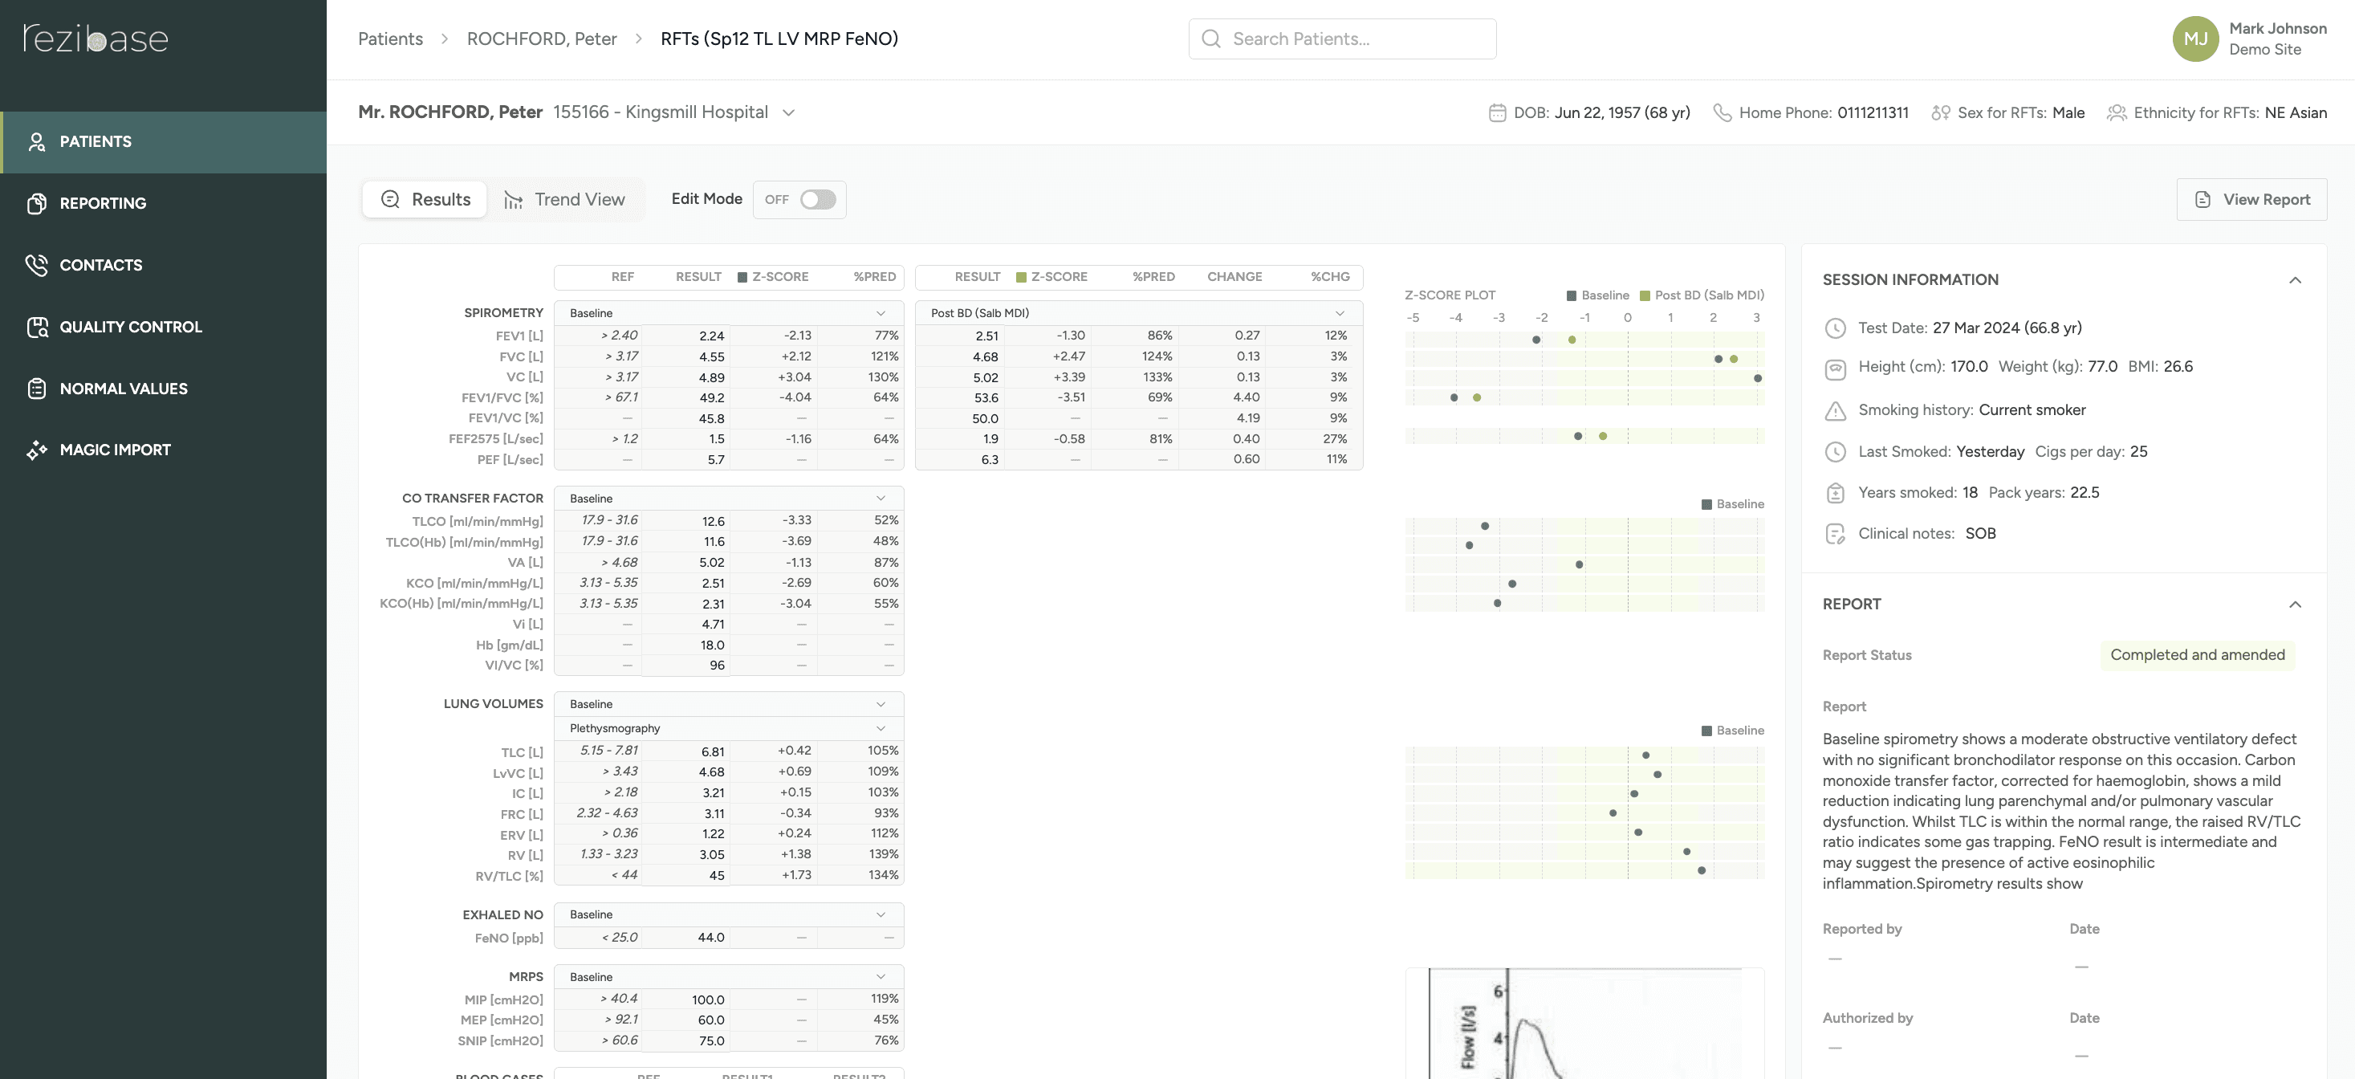Click the View Report button
Viewport: 2355px width, 1079px height.
pos(2251,199)
